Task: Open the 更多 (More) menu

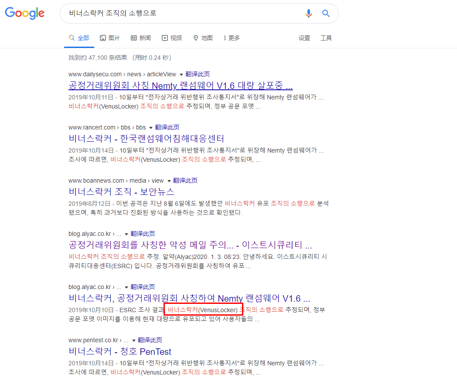Action: 232,38
